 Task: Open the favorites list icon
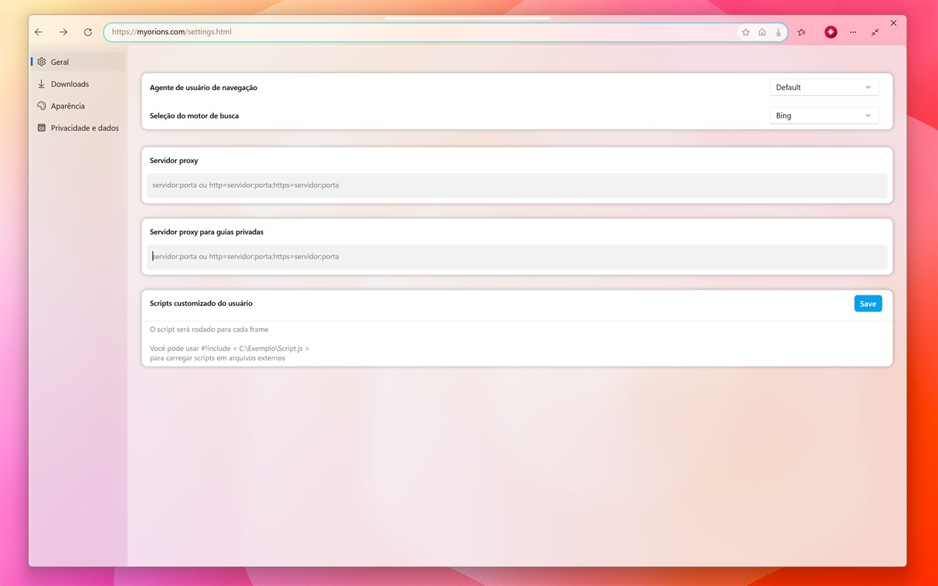(x=801, y=32)
